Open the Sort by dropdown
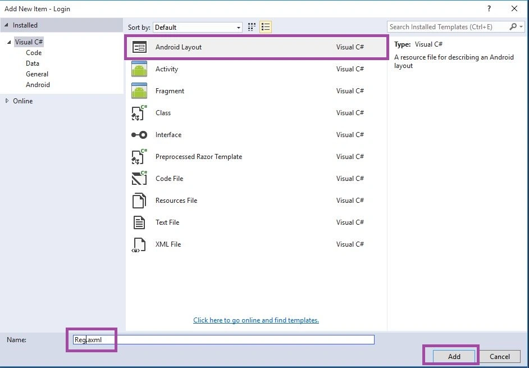This screenshot has height=368, width=529. 198,28
